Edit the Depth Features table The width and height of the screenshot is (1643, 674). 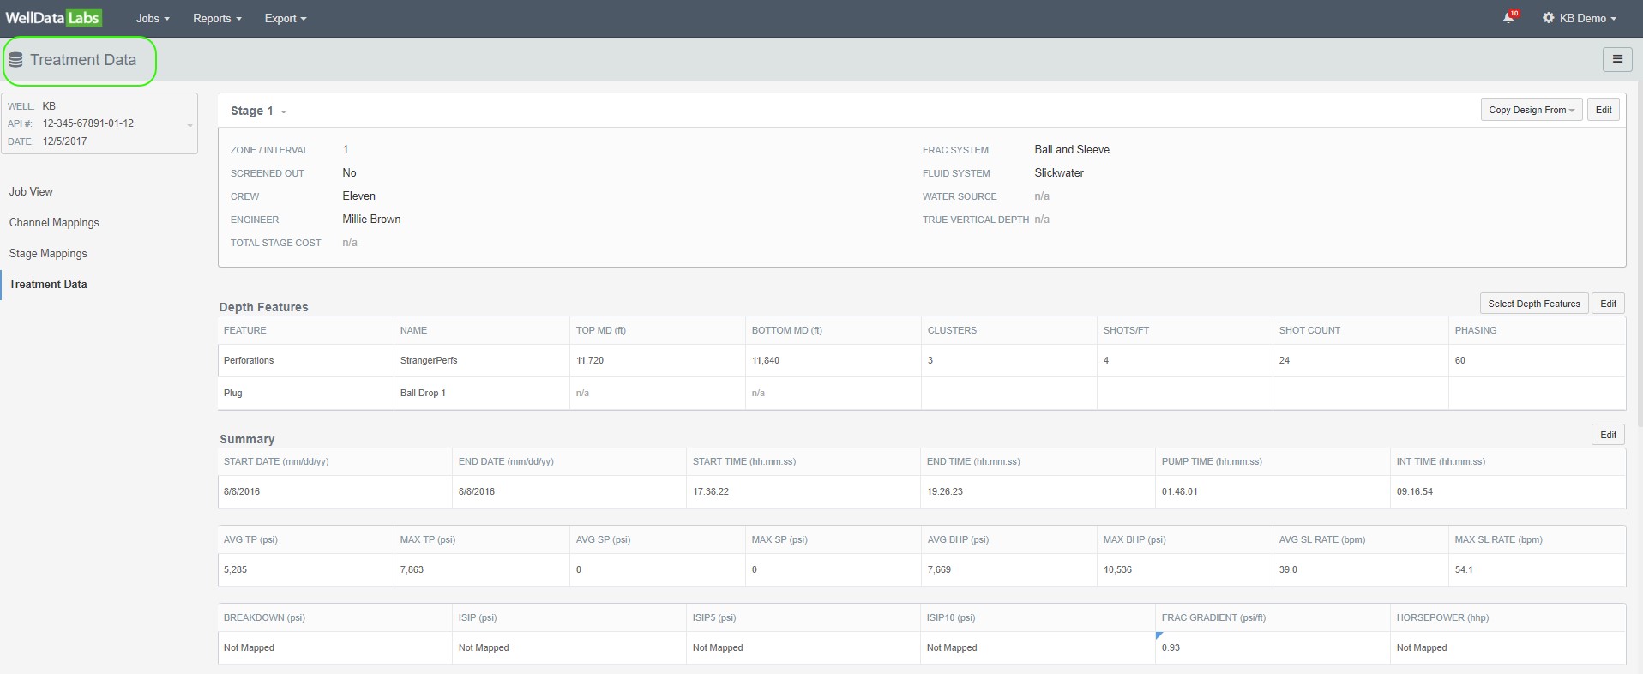coord(1608,304)
